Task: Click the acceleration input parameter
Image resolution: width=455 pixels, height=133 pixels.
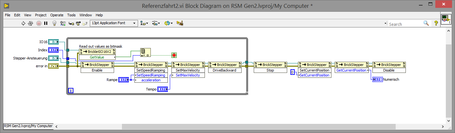Action: (151, 80)
